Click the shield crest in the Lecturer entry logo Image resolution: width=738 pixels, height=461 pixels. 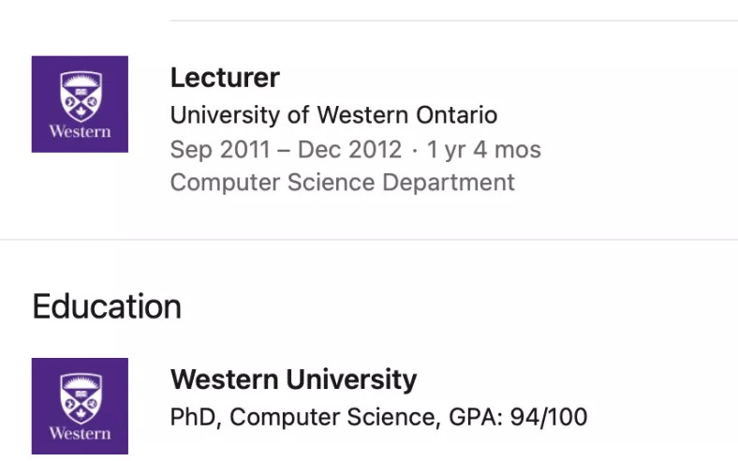[x=81, y=97]
